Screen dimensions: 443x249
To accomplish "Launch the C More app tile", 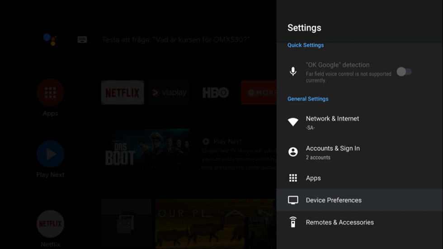I will (259, 92).
